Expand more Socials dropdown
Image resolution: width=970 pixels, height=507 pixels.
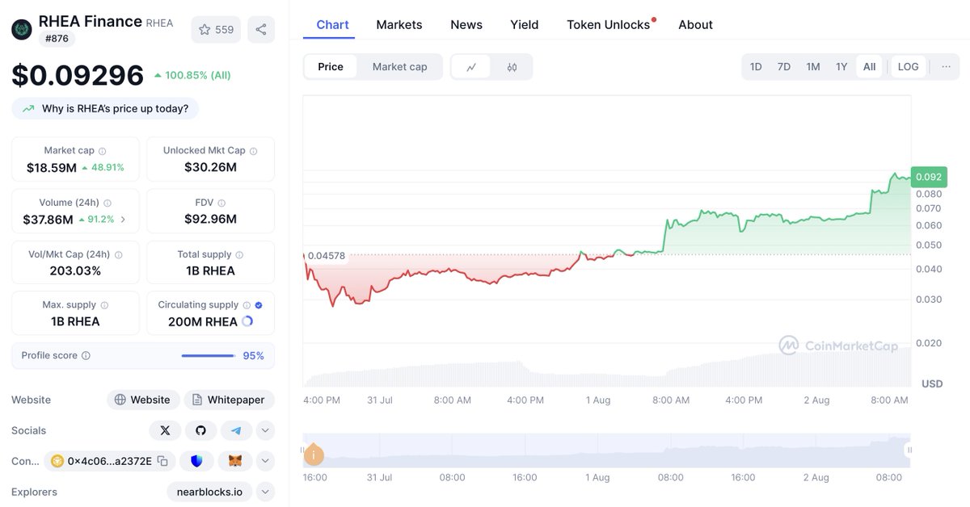point(265,430)
